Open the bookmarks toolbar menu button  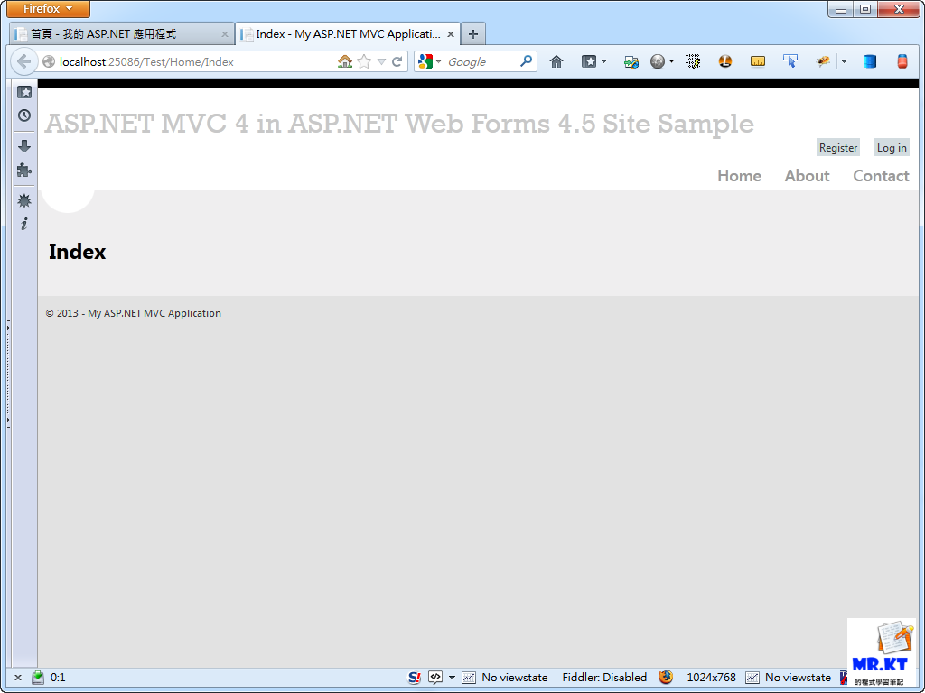[x=594, y=61]
